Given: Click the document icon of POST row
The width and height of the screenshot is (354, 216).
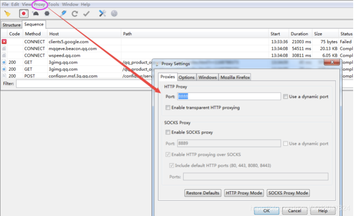Looking at the screenshot, I should [4, 76].
